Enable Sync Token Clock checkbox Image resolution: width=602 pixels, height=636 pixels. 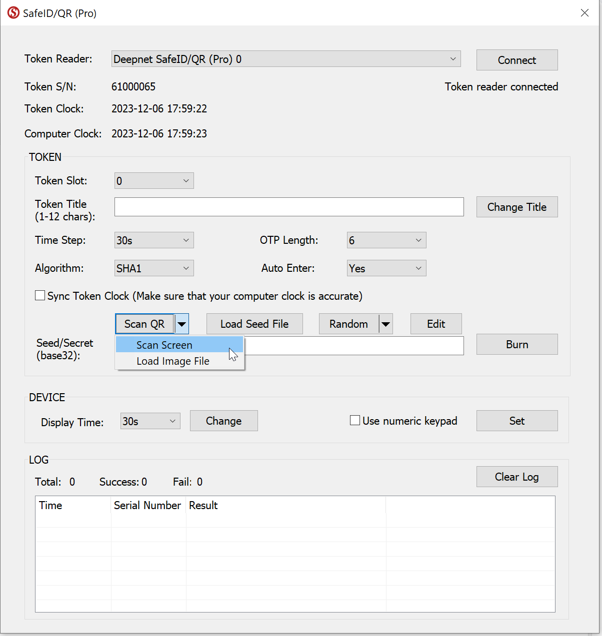[40, 296]
